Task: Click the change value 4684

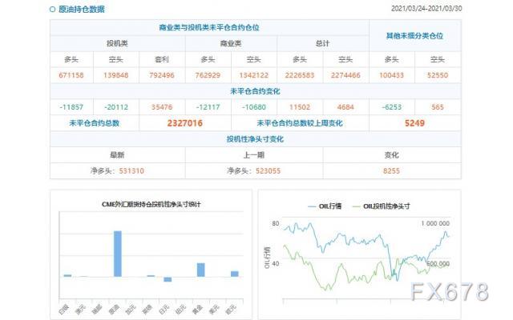Action: point(345,107)
